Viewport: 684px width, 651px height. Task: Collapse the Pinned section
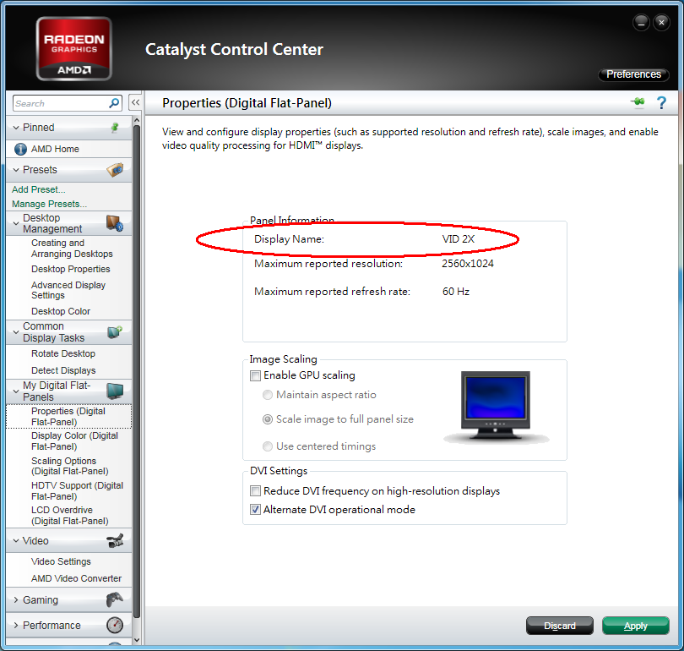(x=16, y=128)
